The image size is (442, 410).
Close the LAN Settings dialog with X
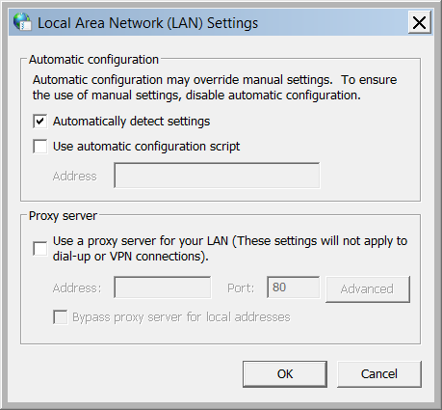click(x=419, y=22)
